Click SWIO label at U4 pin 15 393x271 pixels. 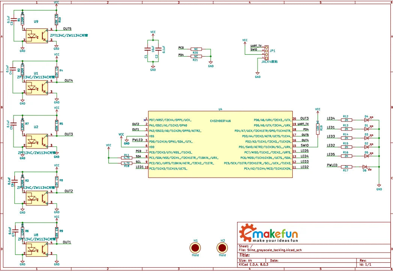click(x=304, y=145)
